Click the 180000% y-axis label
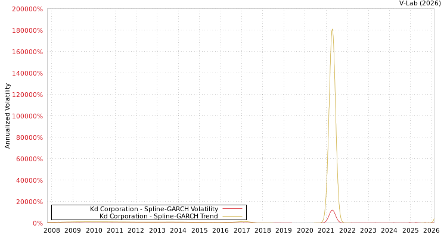 coord(27,30)
